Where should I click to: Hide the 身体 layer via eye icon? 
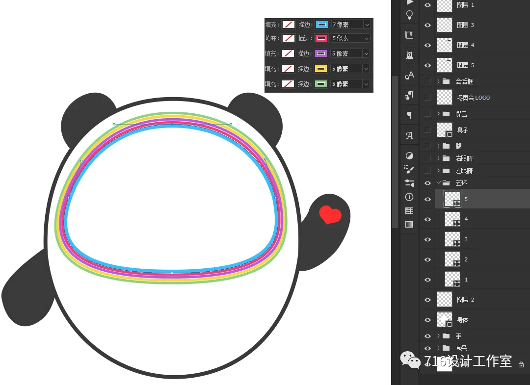[x=427, y=320]
